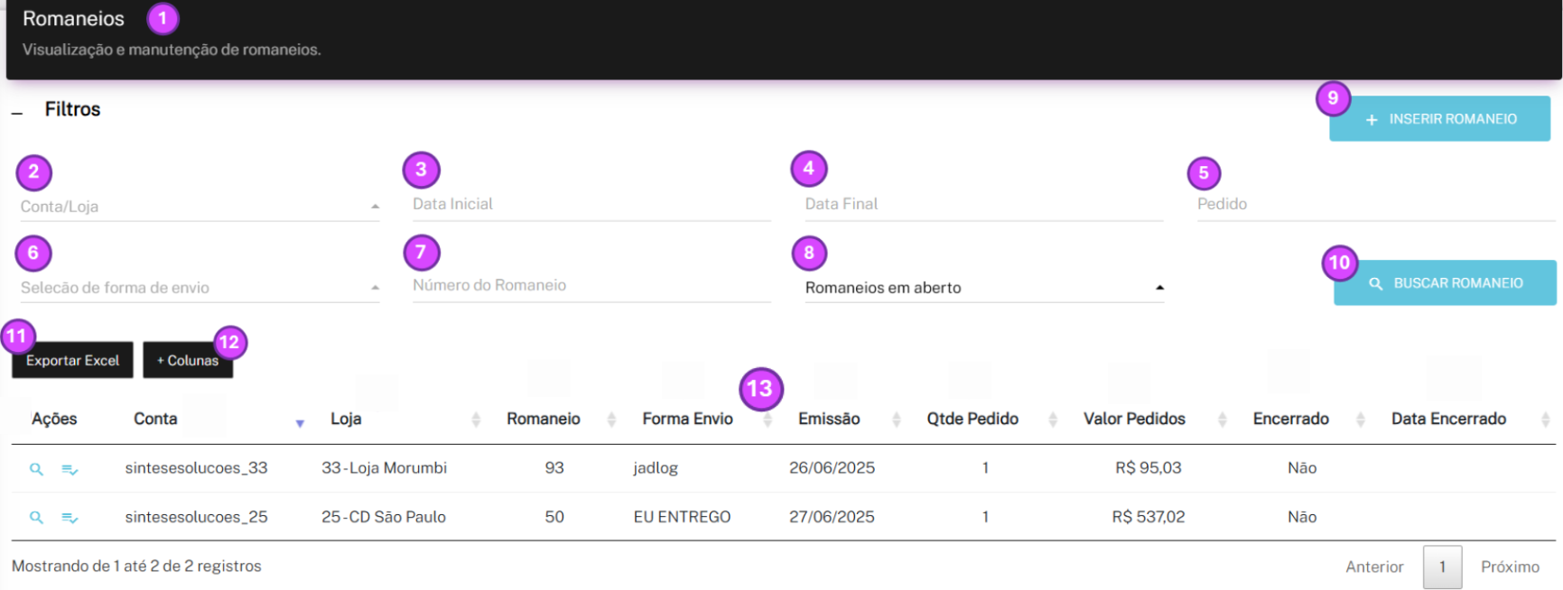Image resolution: width=1563 pixels, height=590 pixels.
Task: Click value R$ 537,02
Action: (x=1148, y=517)
